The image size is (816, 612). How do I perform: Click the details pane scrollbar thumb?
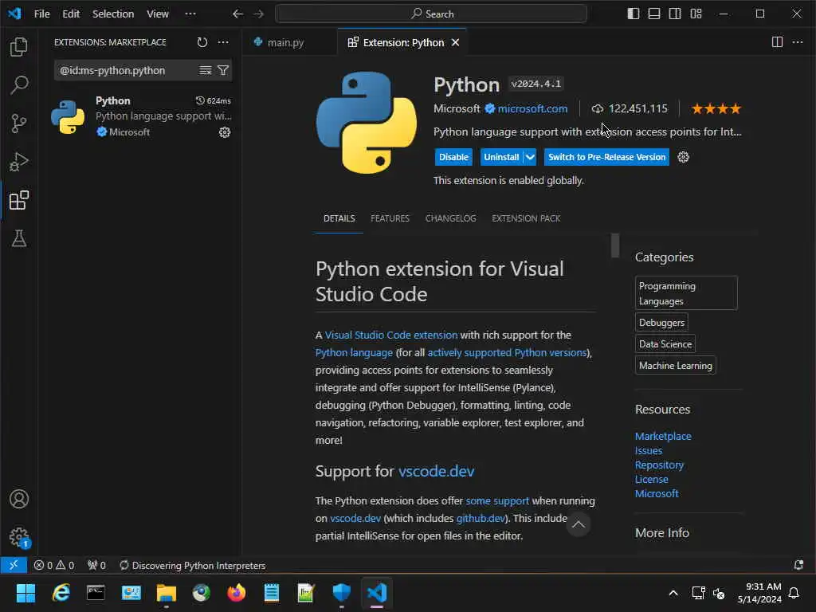pyautogui.click(x=615, y=245)
